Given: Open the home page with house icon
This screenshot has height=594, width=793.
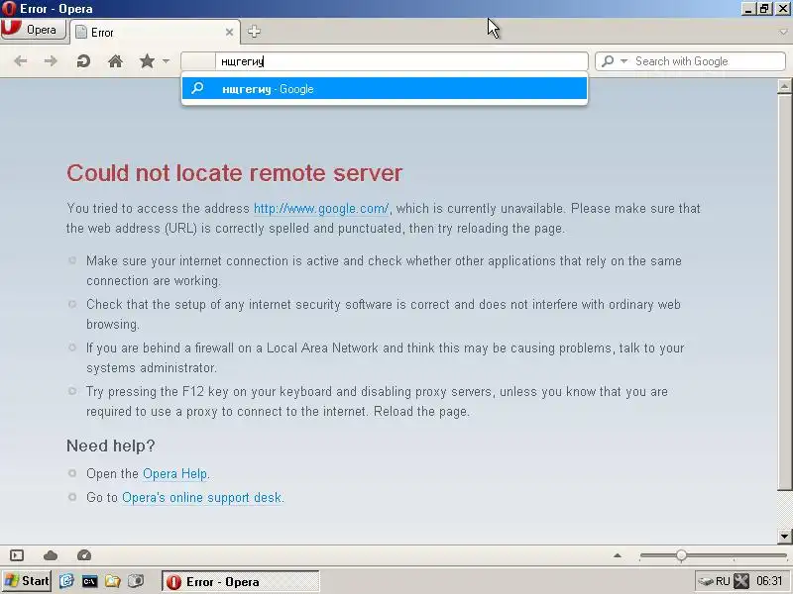Looking at the screenshot, I should coord(115,61).
